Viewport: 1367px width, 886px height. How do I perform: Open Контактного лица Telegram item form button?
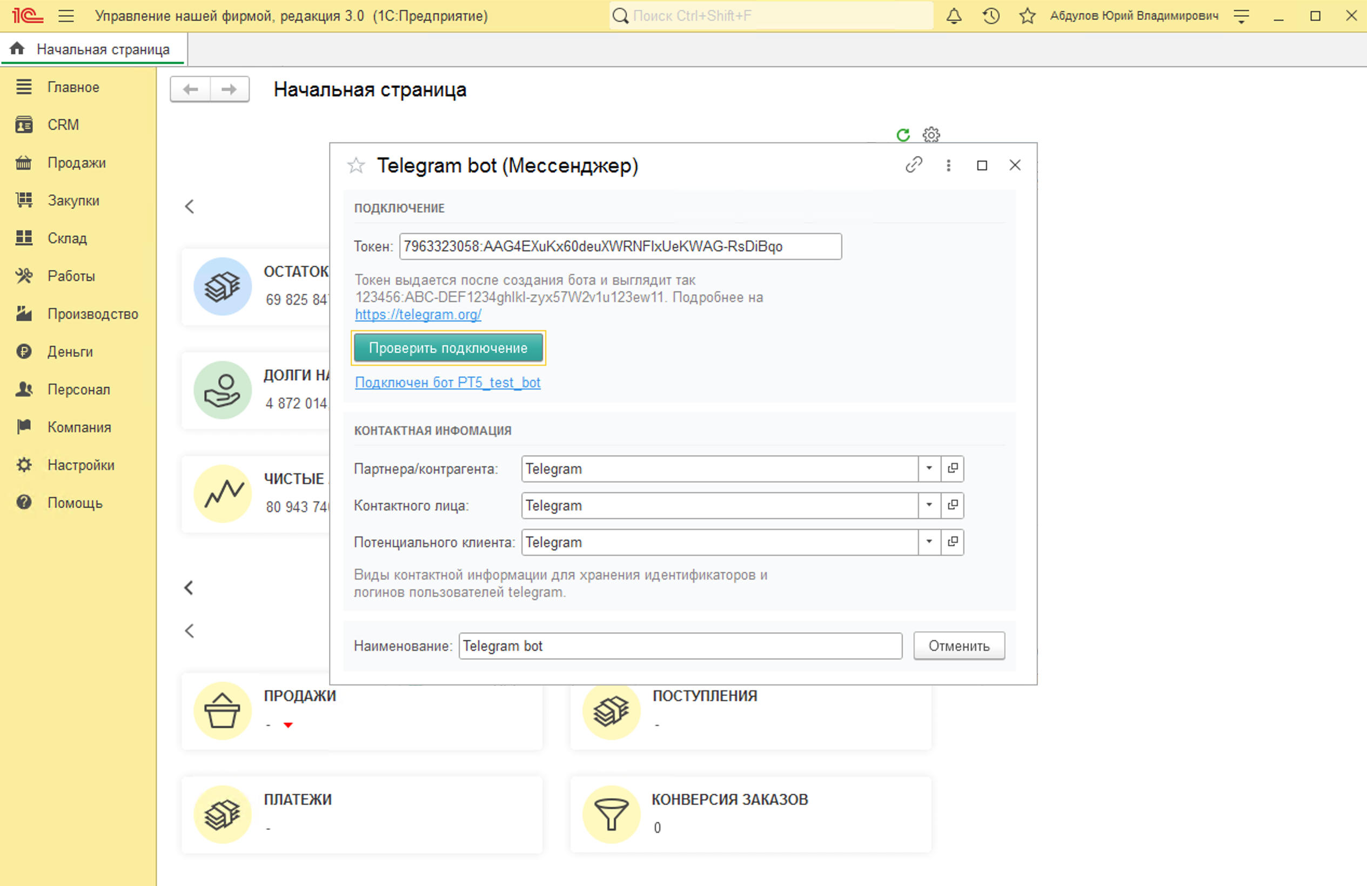pyautogui.click(x=952, y=505)
